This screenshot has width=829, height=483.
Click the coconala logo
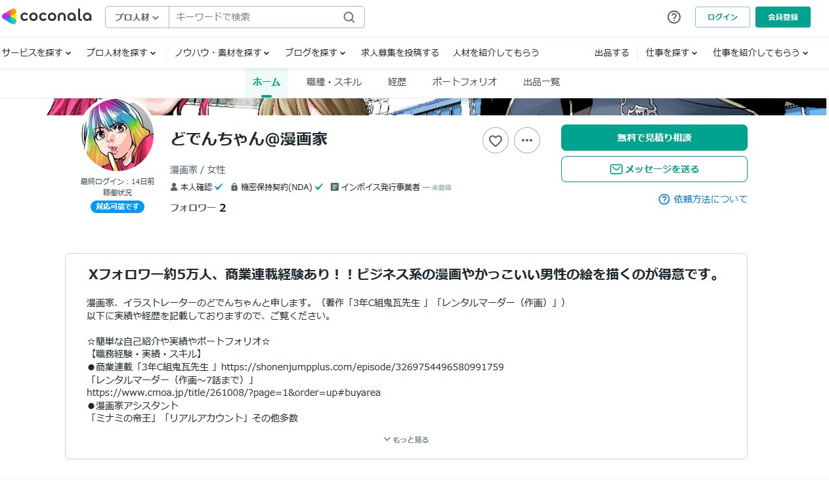coord(47,17)
